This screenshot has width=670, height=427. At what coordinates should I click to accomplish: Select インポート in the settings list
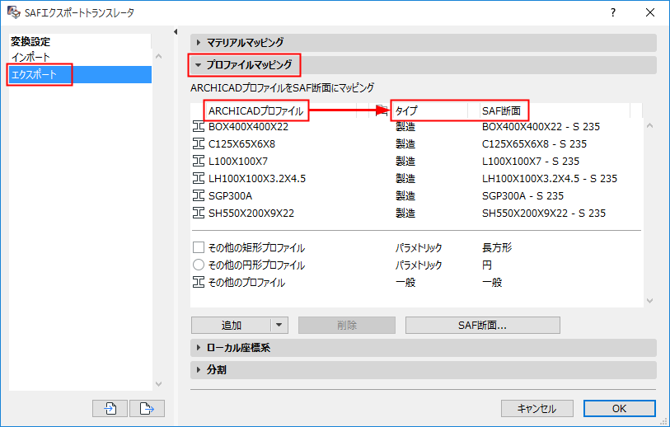[x=80, y=57]
